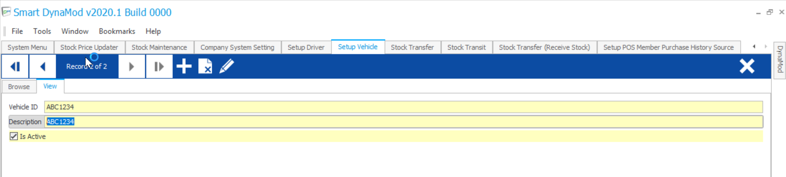Viewport: 786px width, 177px height.
Task: Click into the Vehicle ID field
Action: pyautogui.click(x=403, y=107)
